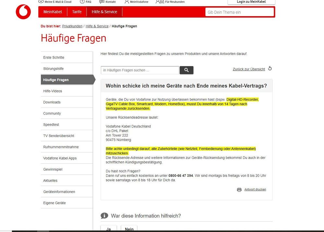Click the printer icon
Image resolution: width=324 pixels, height=232 pixels.
(x=239, y=190)
